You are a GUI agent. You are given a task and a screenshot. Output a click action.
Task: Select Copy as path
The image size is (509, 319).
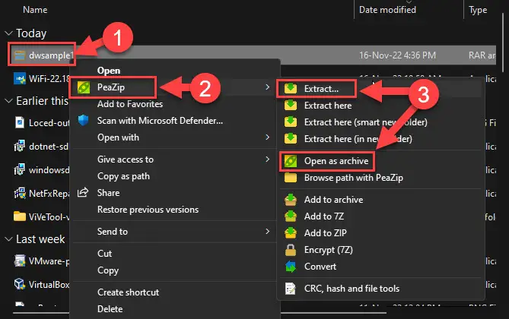pyautogui.click(x=123, y=176)
